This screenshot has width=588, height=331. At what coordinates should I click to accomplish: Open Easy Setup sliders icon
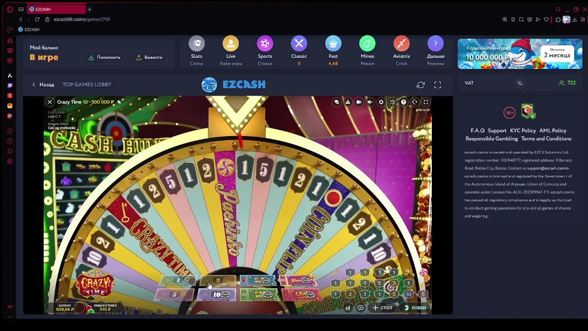pyautogui.click(x=583, y=19)
